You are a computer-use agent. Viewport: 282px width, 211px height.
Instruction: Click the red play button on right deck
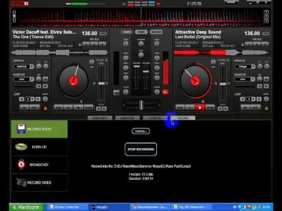(x=200, y=108)
